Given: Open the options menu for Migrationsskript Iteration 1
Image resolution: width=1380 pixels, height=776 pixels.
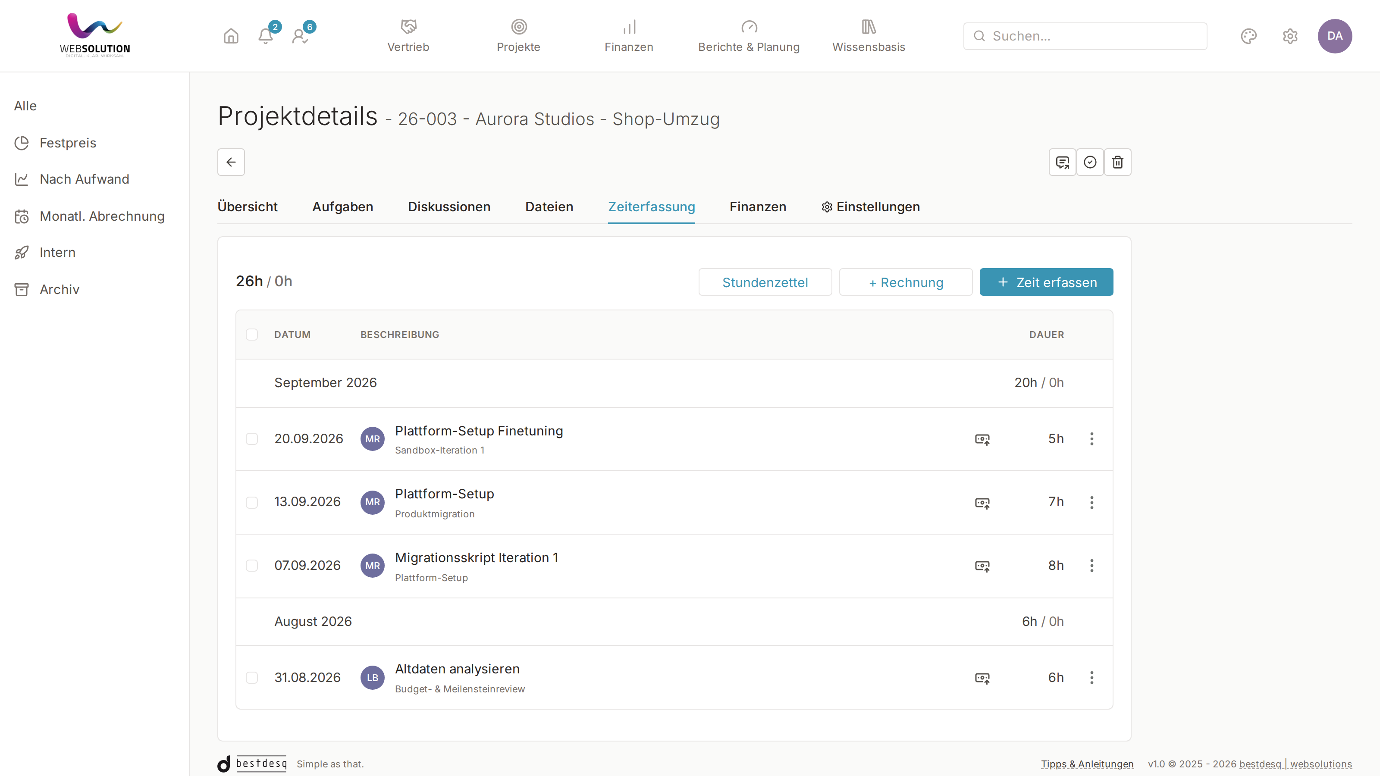Looking at the screenshot, I should point(1091,566).
